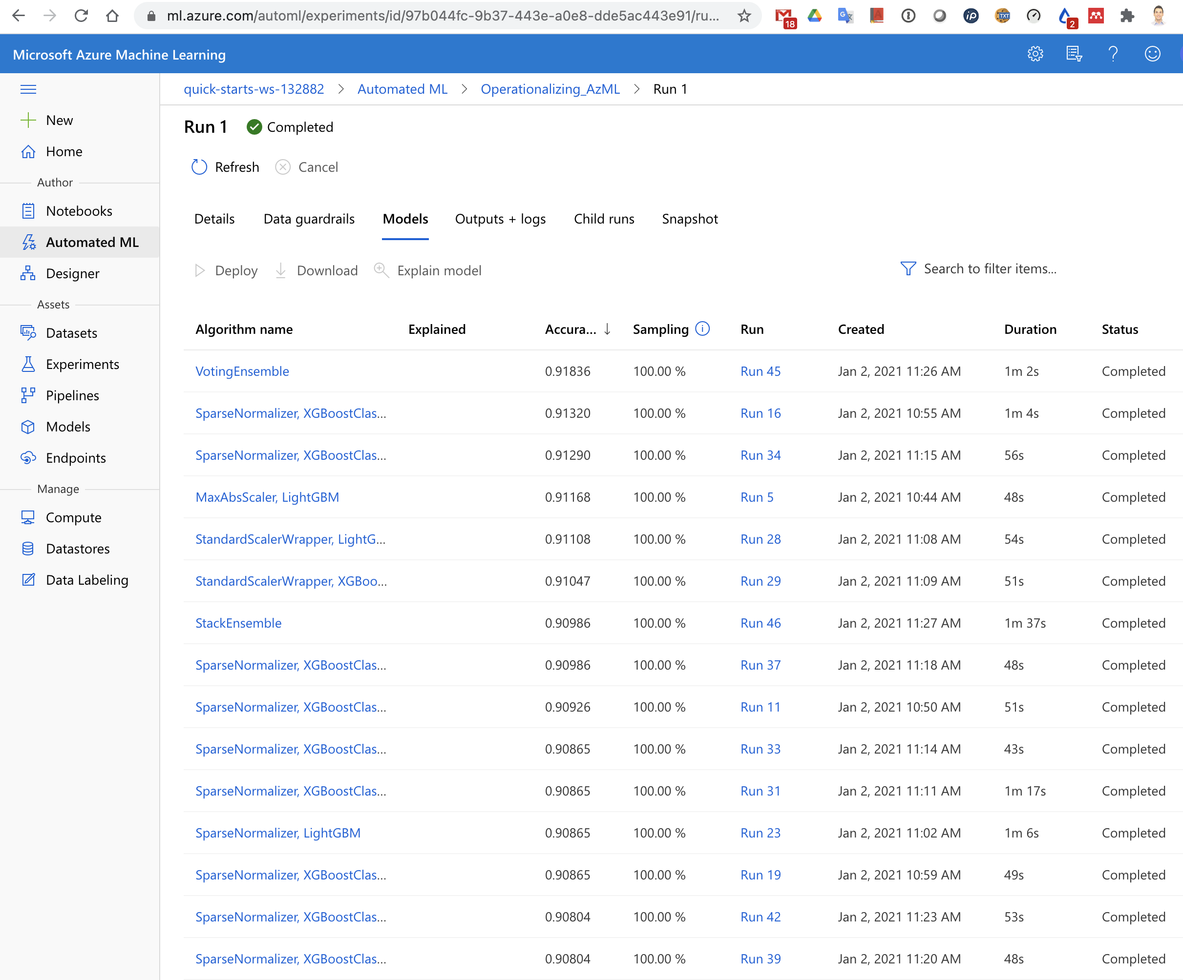Switch to the Child runs tab

(x=603, y=219)
